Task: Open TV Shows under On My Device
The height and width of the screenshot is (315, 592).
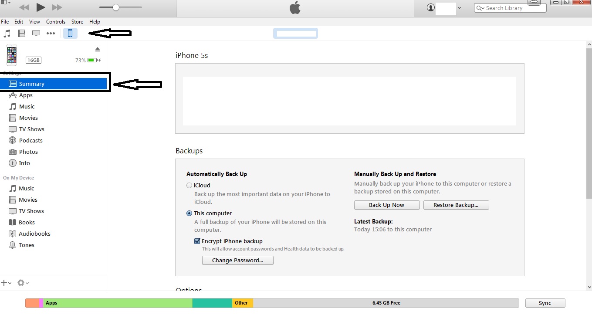Action: point(31,211)
